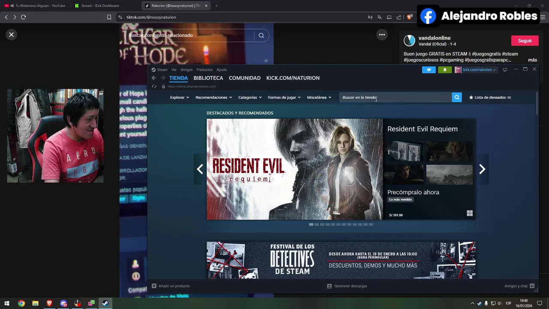Image resolution: width=549 pixels, height=309 pixels.
Task: Open the Ver menu in Steam
Action: 174,70
